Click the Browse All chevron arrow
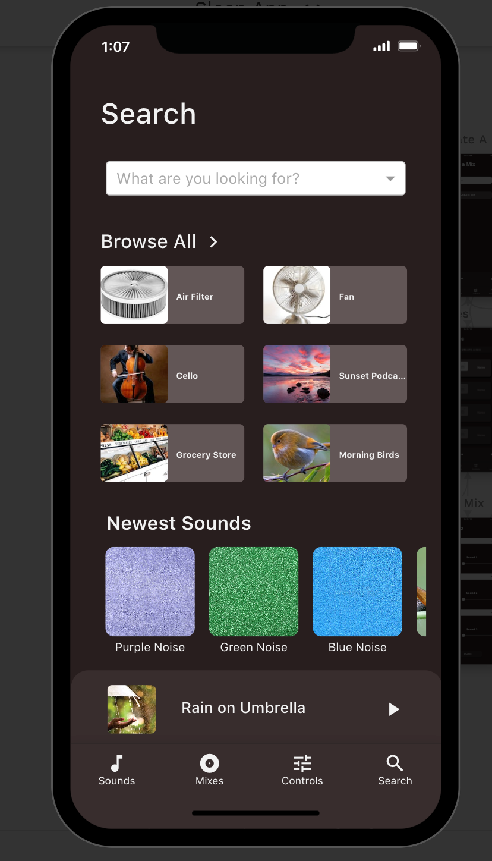Image resolution: width=492 pixels, height=861 pixels. 213,241
